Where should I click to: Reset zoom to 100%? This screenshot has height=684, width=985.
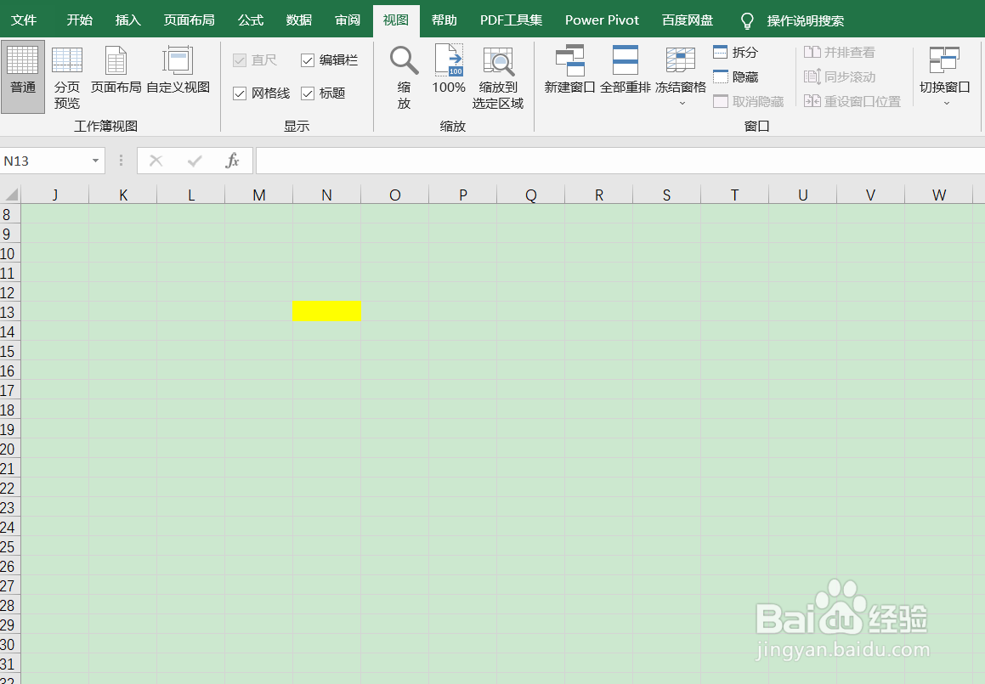tap(449, 69)
